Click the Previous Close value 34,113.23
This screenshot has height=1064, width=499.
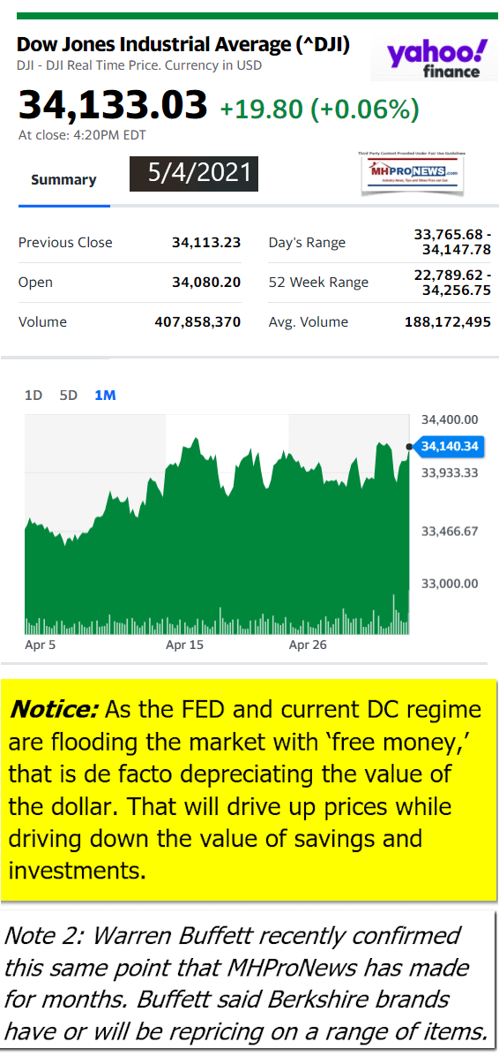tap(206, 243)
